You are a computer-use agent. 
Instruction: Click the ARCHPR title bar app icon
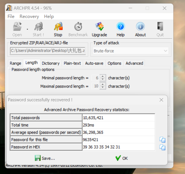click(9, 8)
